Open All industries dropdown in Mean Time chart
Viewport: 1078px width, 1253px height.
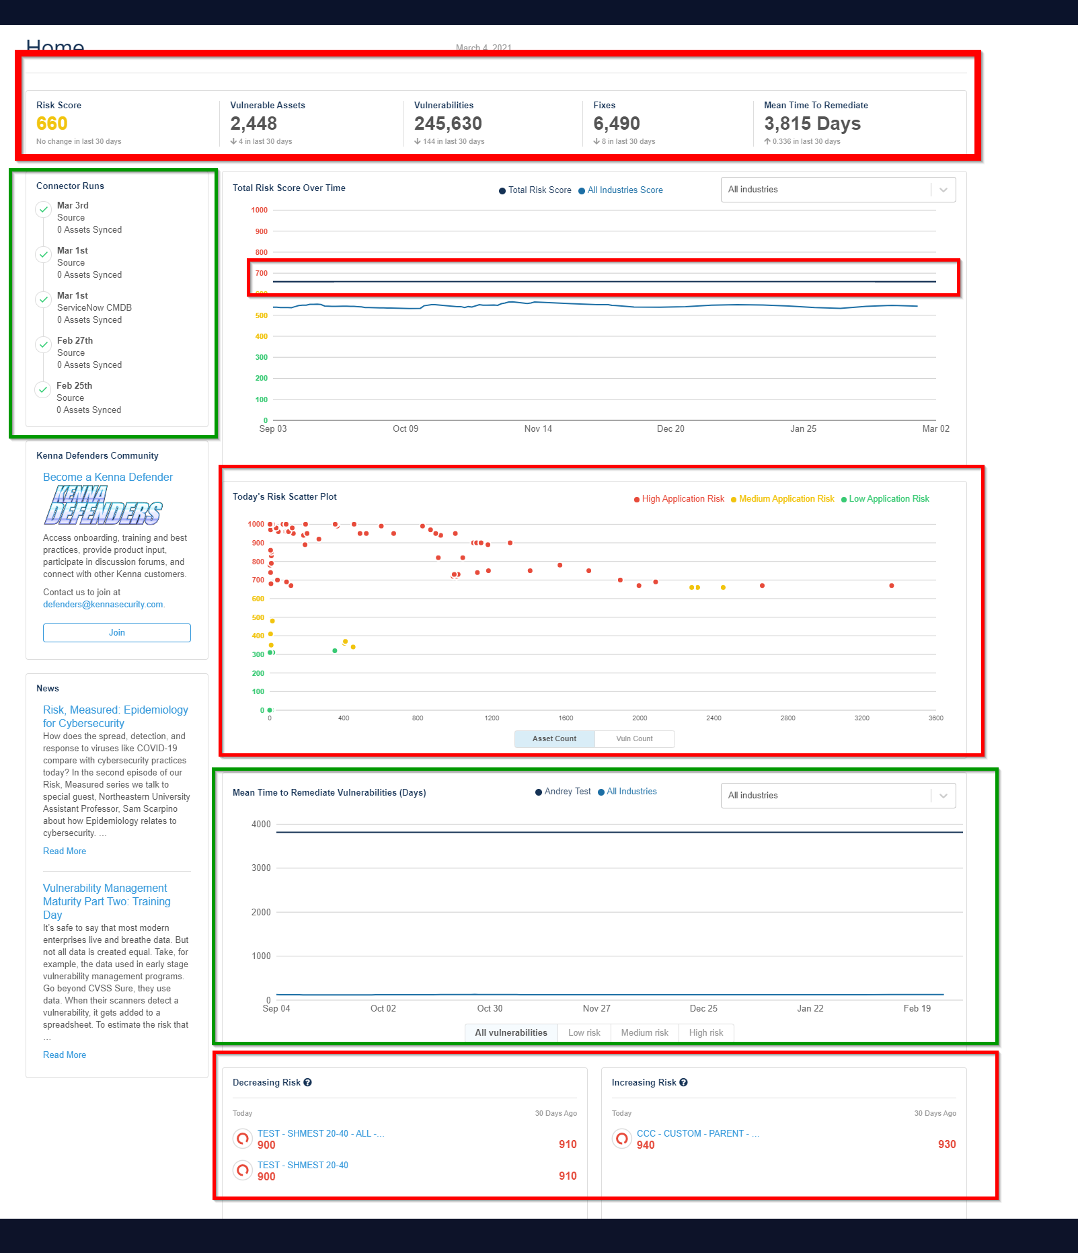(838, 796)
